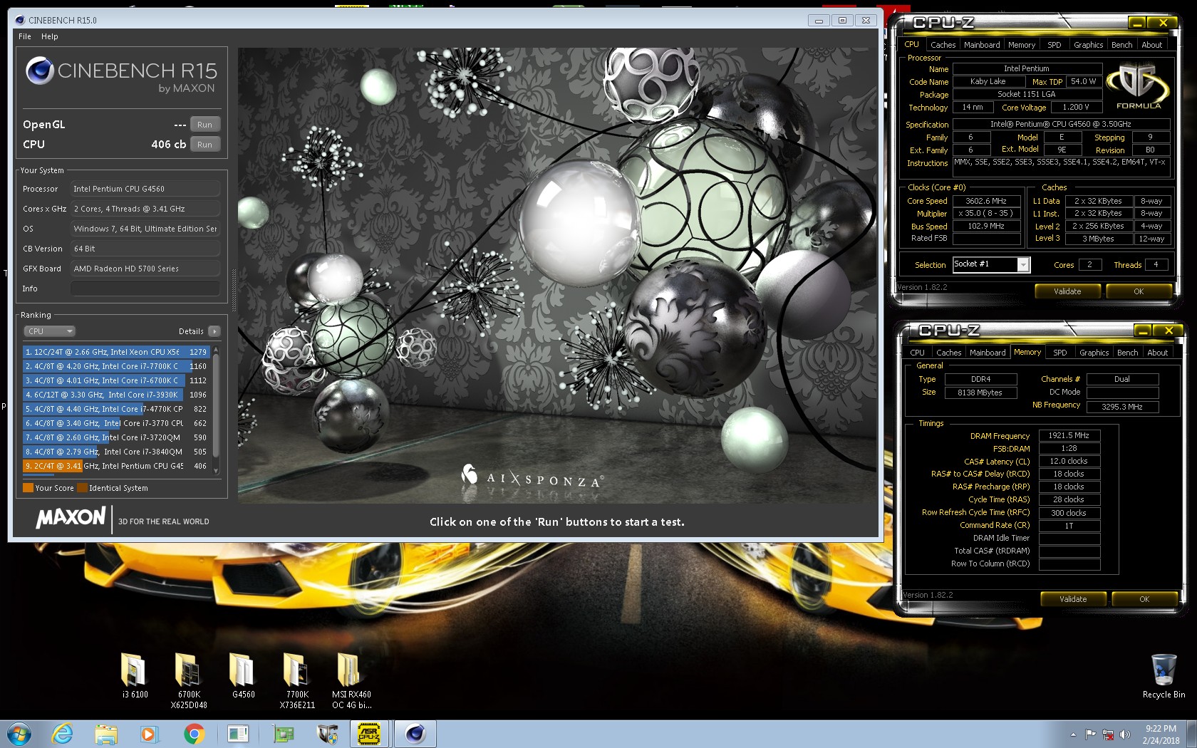Open Bench tab in bottom CPU-Z window
The image size is (1197, 748).
(1128, 353)
